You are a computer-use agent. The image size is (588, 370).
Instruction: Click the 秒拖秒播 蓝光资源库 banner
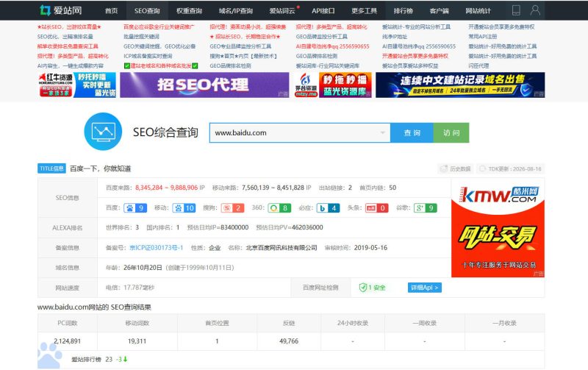[332, 85]
